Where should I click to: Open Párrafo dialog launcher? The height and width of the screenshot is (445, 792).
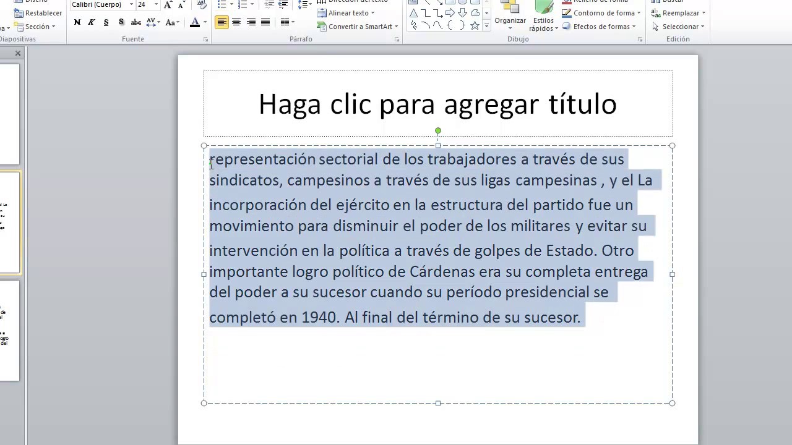pyautogui.click(x=397, y=40)
